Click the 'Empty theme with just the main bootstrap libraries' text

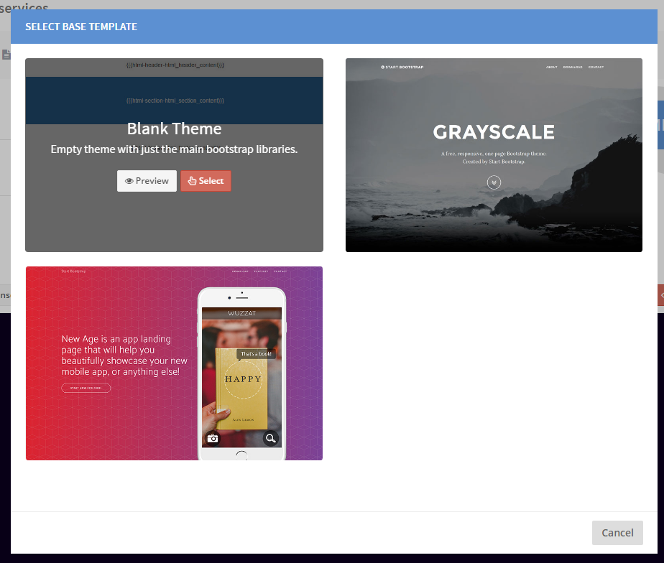pyautogui.click(x=174, y=149)
